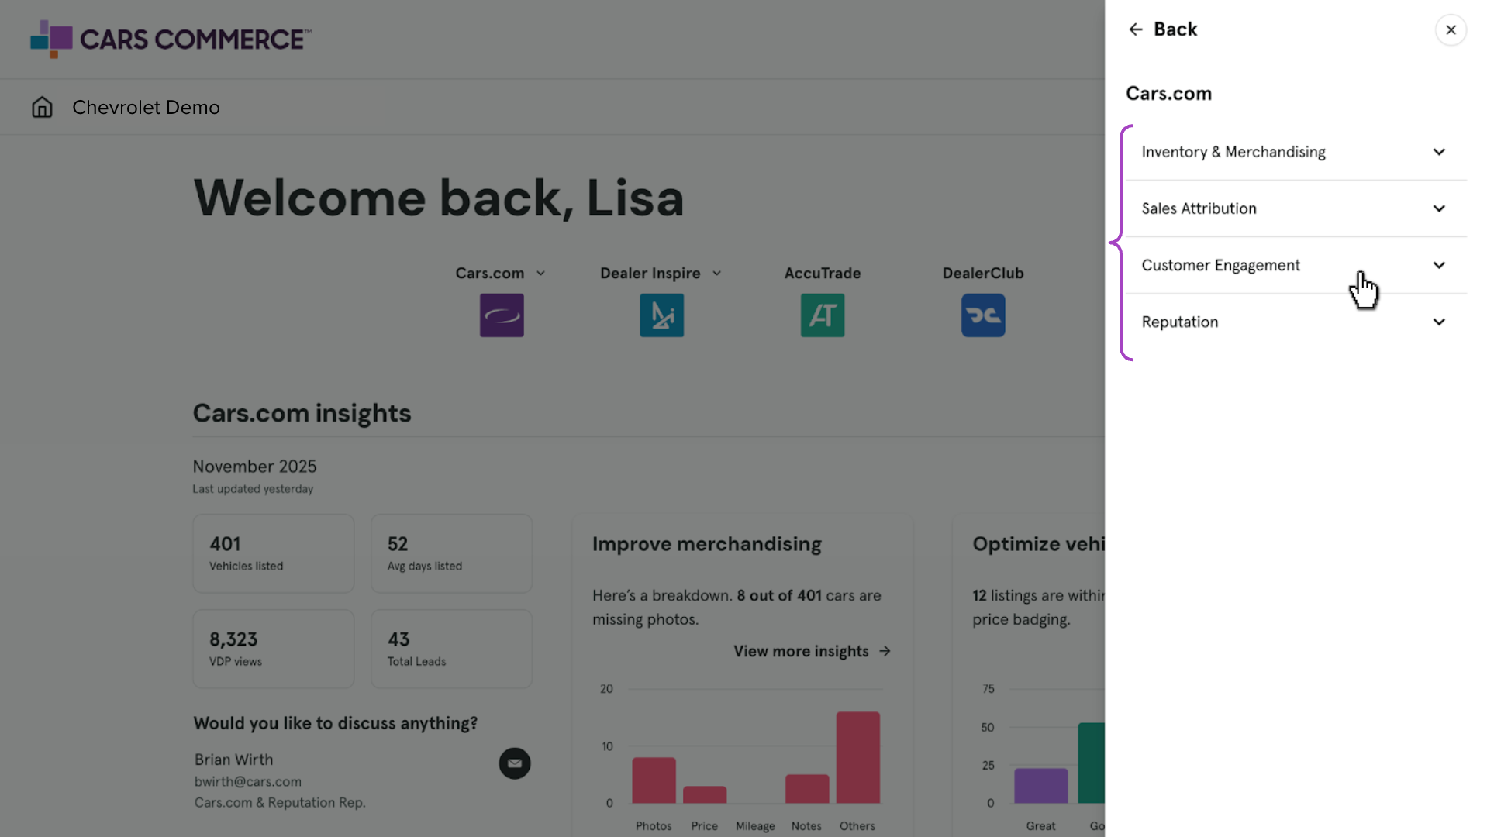Close the side panel with X button
This screenshot has width=1487, height=837.
pyautogui.click(x=1451, y=30)
